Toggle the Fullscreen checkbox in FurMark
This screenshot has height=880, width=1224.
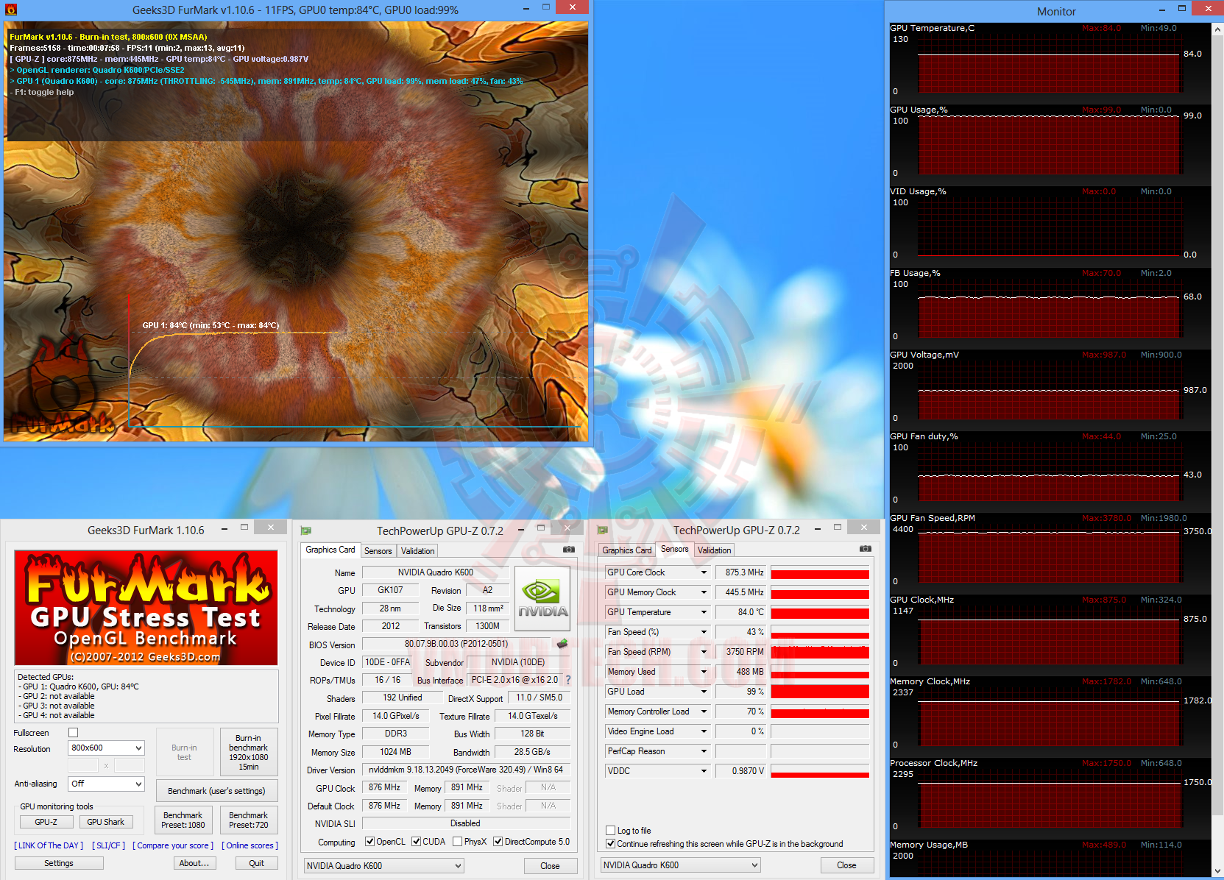pyautogui.click(x=73, y=733)
